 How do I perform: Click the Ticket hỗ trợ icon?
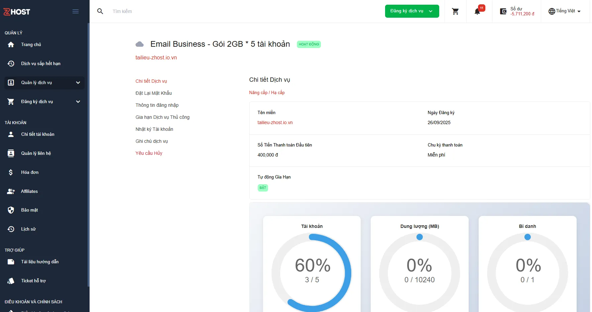pos(11,281)
